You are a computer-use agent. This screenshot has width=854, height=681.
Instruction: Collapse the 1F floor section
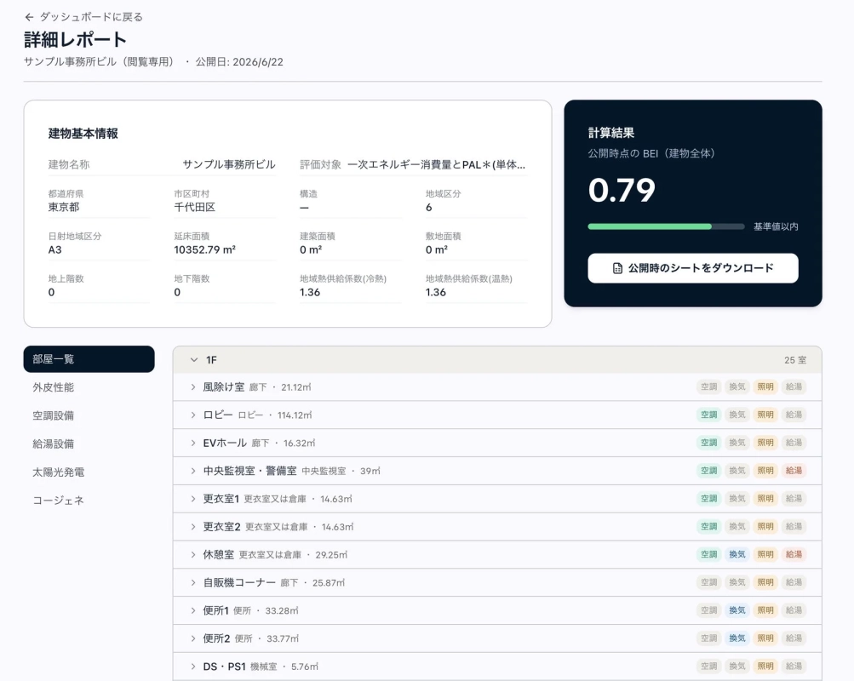pyautogui.click(x=194, y=360)
